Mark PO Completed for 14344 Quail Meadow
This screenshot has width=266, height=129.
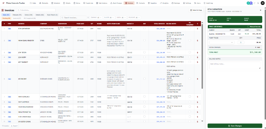pyautogui.click(x=190, y=40)
